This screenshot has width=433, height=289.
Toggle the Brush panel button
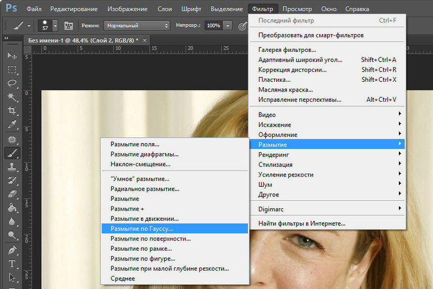[69, 25]
